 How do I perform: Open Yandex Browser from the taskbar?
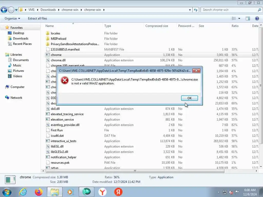pyautogui.click(x=102, y=192)
